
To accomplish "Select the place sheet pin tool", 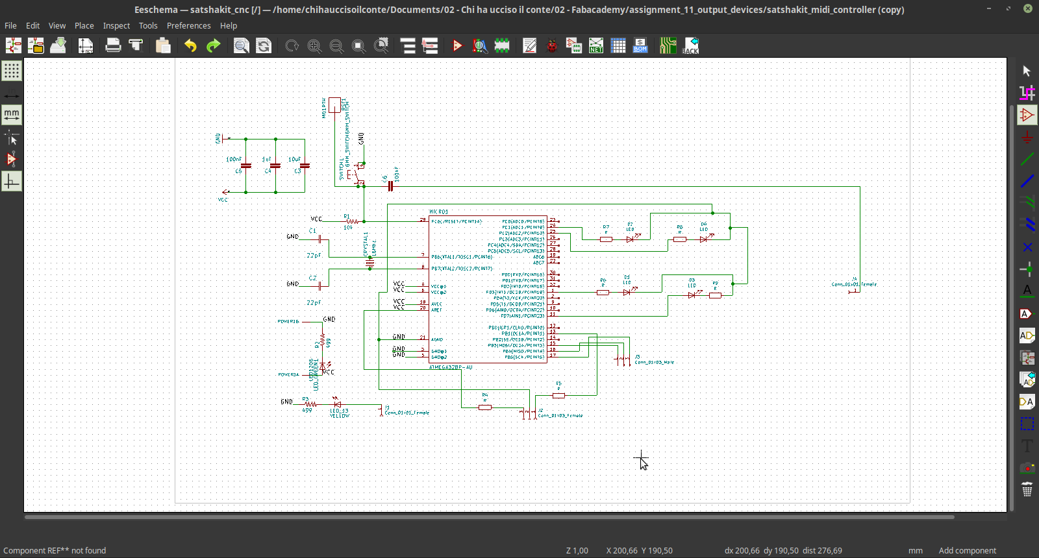I will 1027,402.
